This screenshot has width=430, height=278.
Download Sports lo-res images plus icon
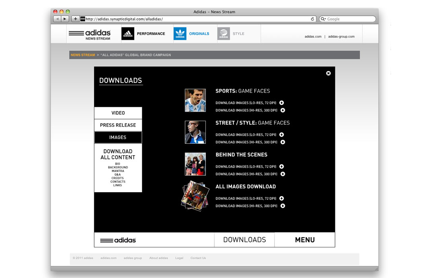click(x=281, y=103)
